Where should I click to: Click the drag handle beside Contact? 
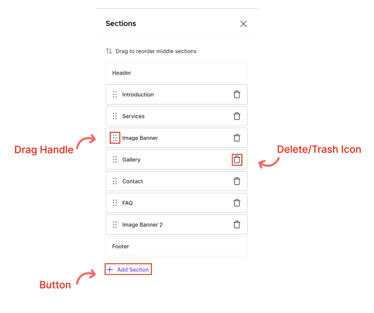point(115,181)
